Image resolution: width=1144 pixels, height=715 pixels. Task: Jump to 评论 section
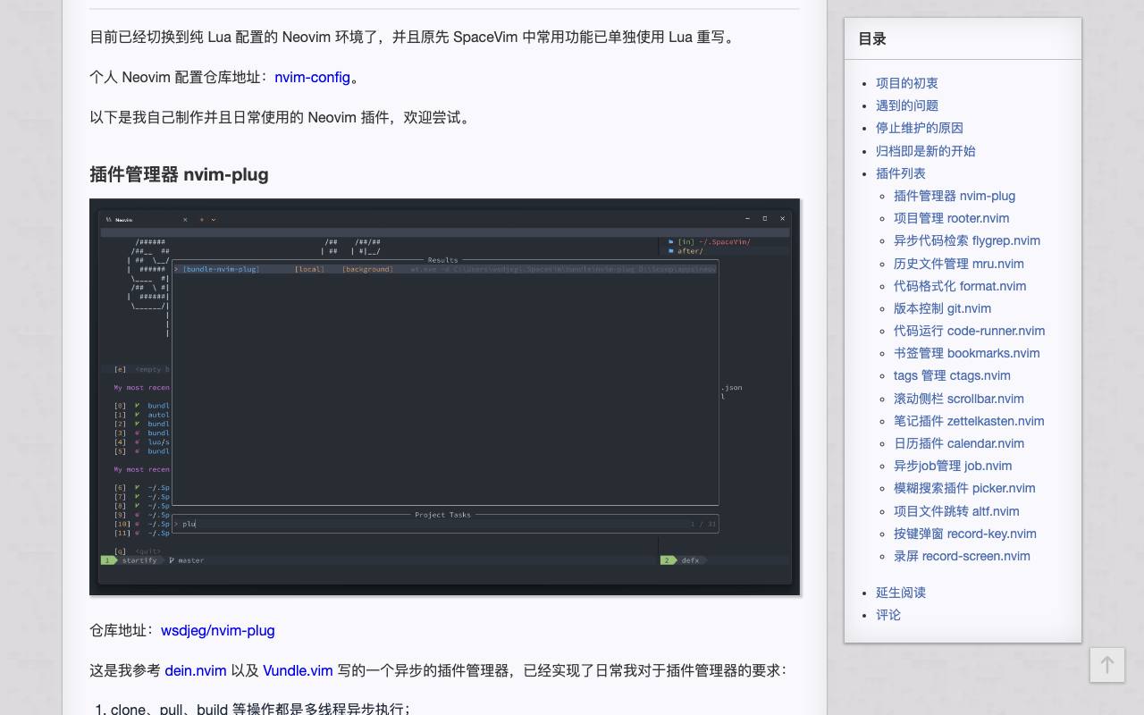click(887, 615)
